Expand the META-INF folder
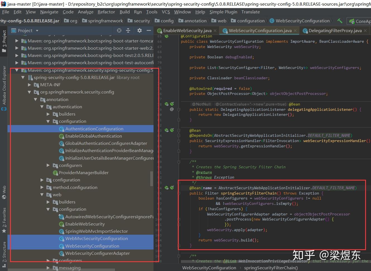Image resolution: width=371 pixels, height=271 pixels. pos(29,85)
